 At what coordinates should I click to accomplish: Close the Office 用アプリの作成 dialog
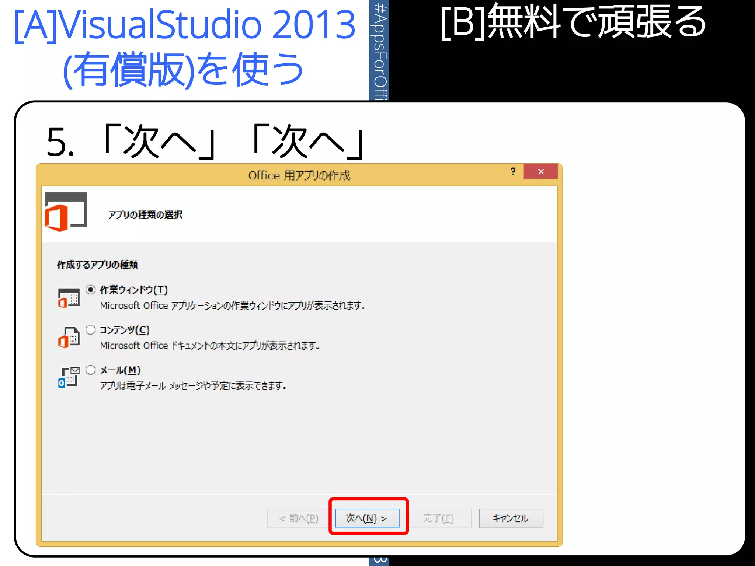pos(541,171)
